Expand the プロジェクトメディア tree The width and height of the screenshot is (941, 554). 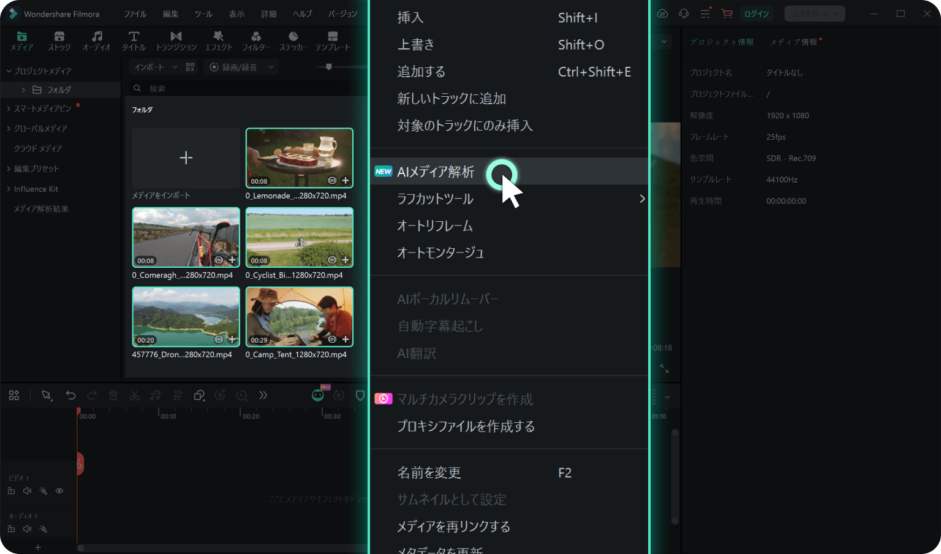[9, 71]
